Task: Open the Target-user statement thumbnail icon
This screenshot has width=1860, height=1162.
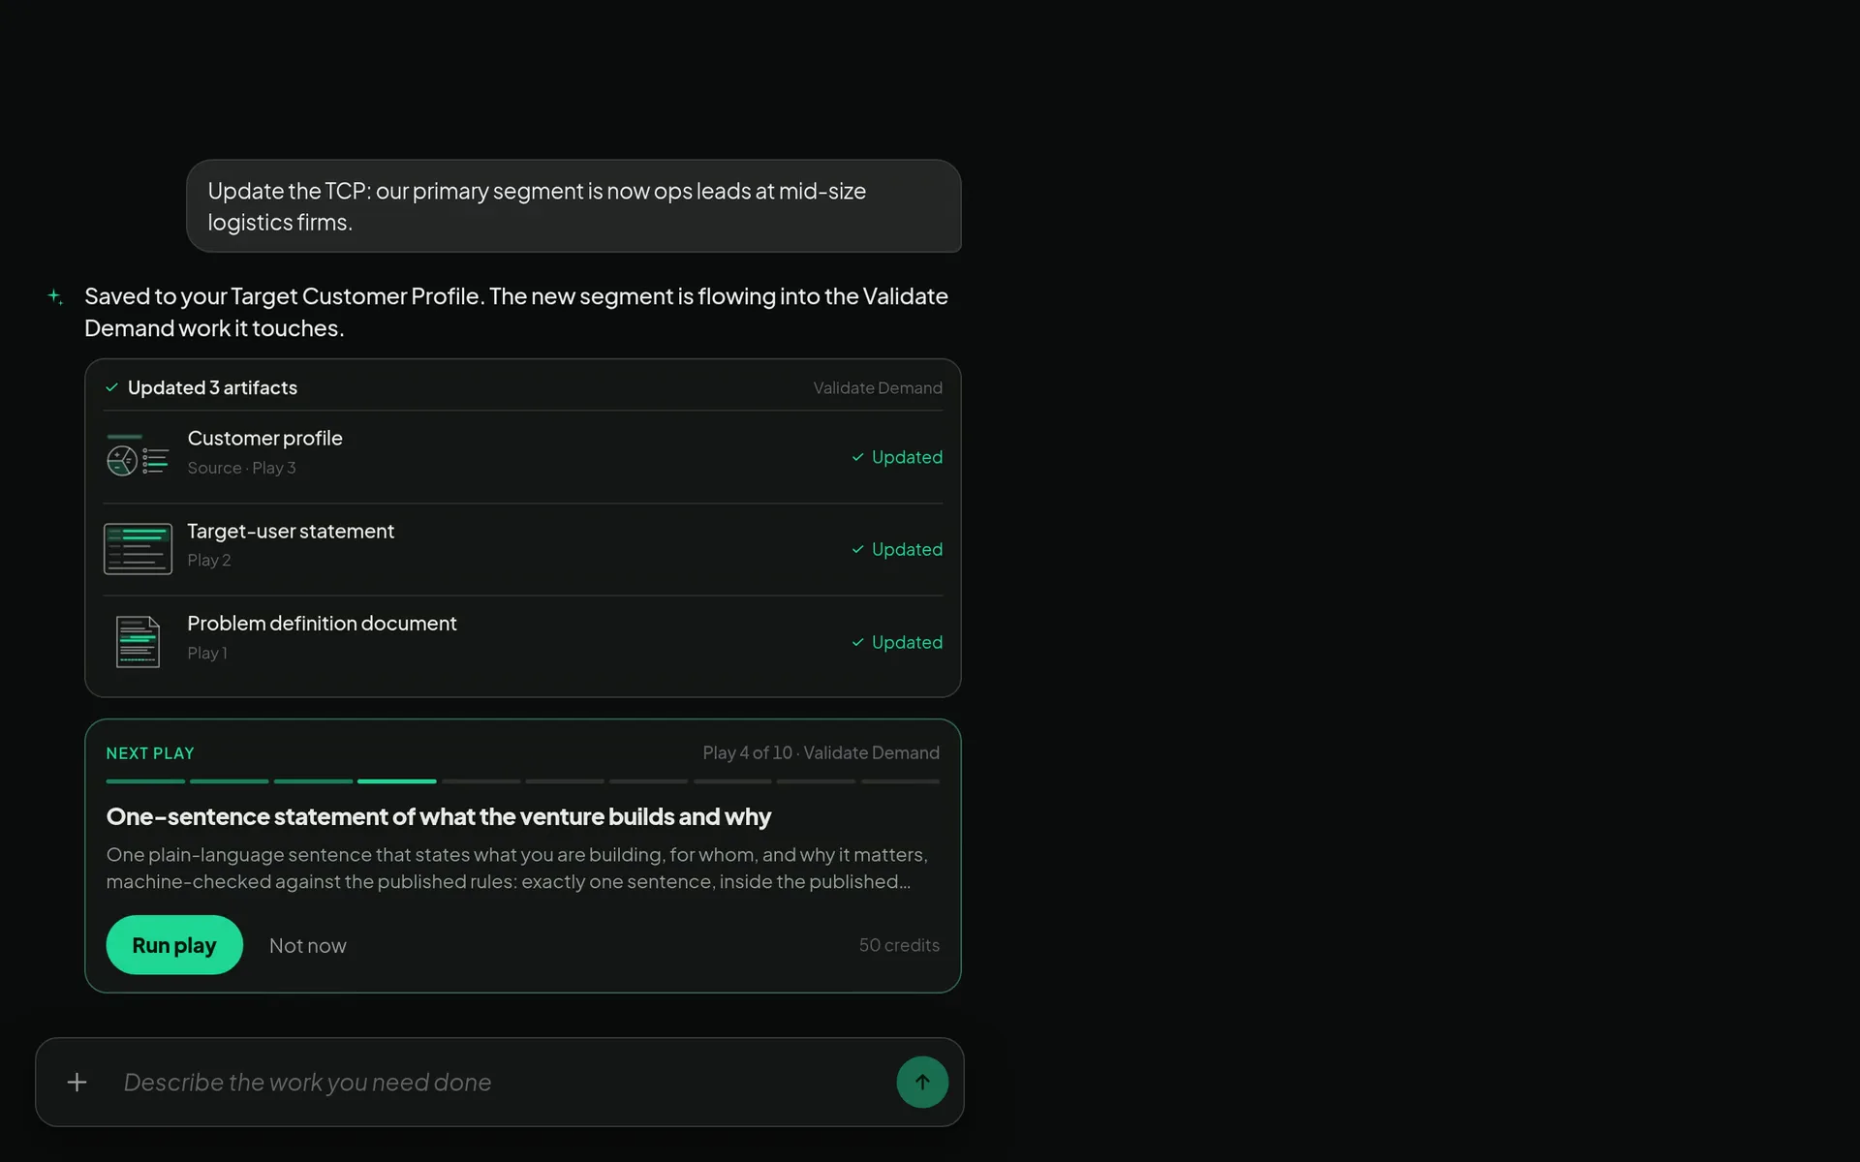Action: pyautogui.click(x=138, y=549)
